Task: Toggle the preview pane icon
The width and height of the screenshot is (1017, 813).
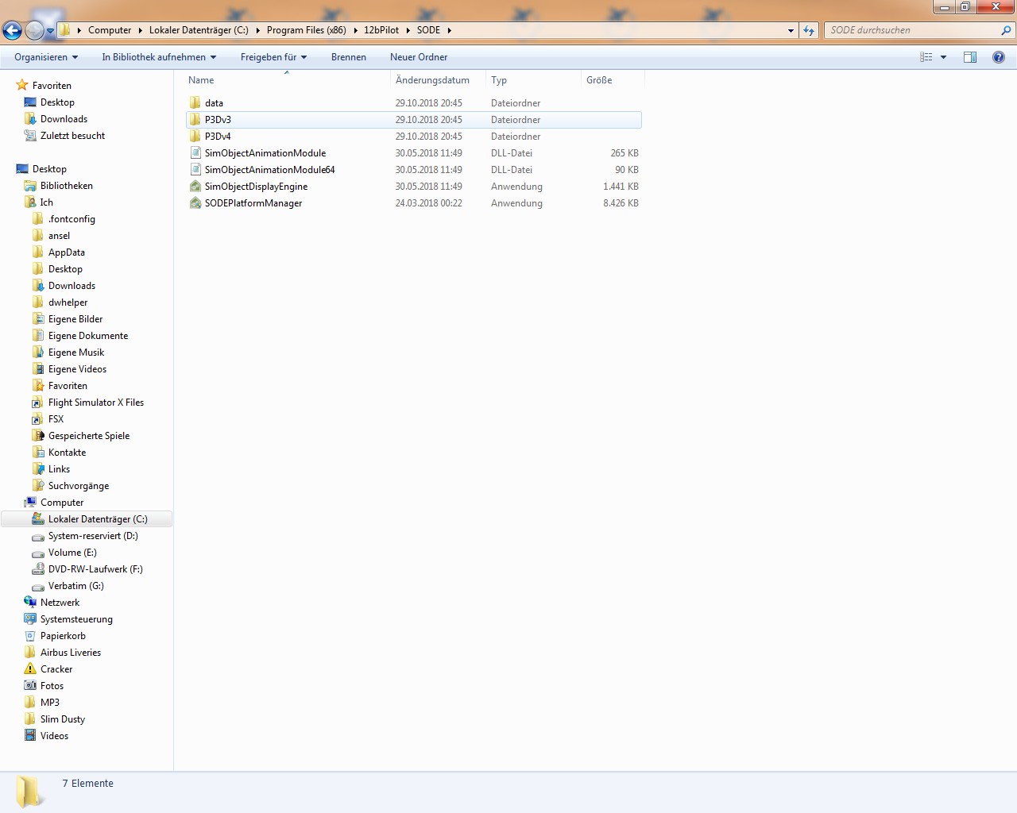Action: click(970, 57)
